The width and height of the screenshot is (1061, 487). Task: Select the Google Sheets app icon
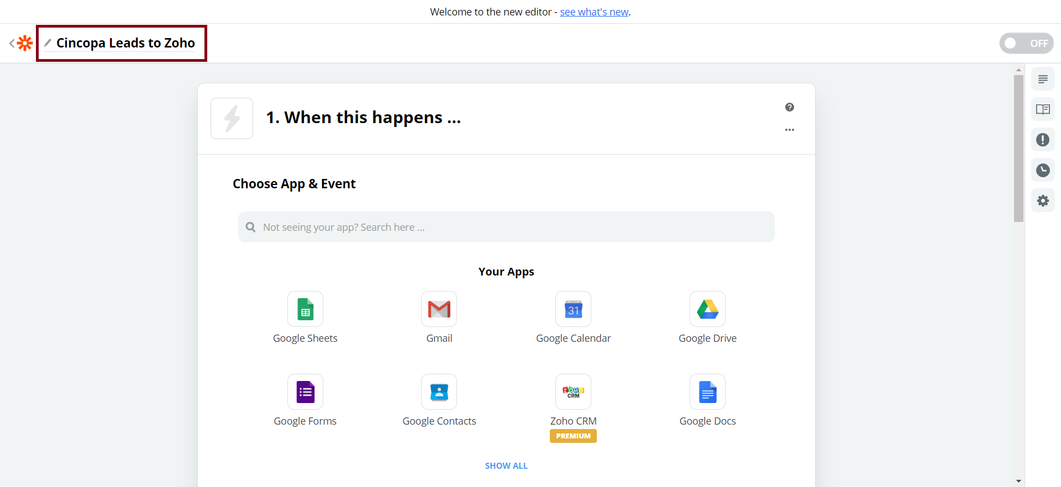(x=305, y=309)
